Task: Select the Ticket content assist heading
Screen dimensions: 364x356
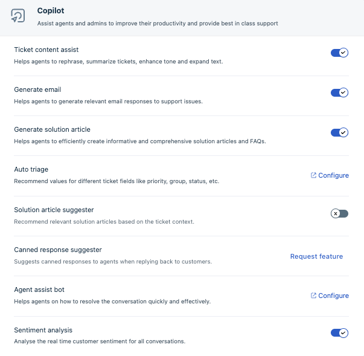Action: 46,50
